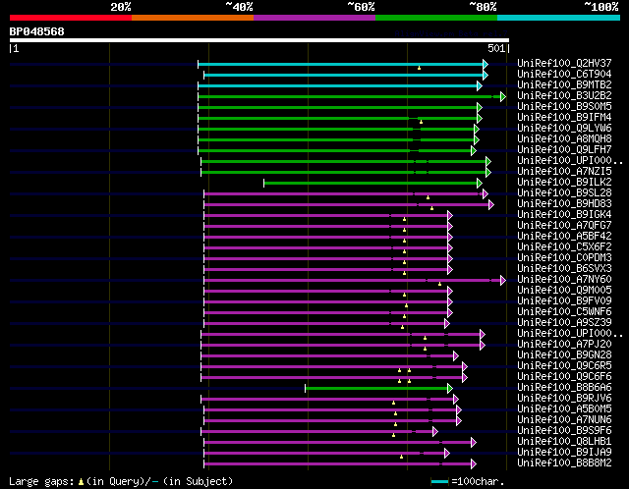Screen dimensions: 629x489
Task: Open the UniRef100_Q9LYW6 hit label
Action: click(564, 128)
